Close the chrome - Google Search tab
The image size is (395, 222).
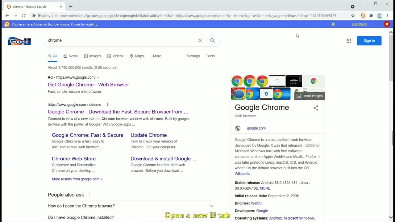[x=61, y=6]
